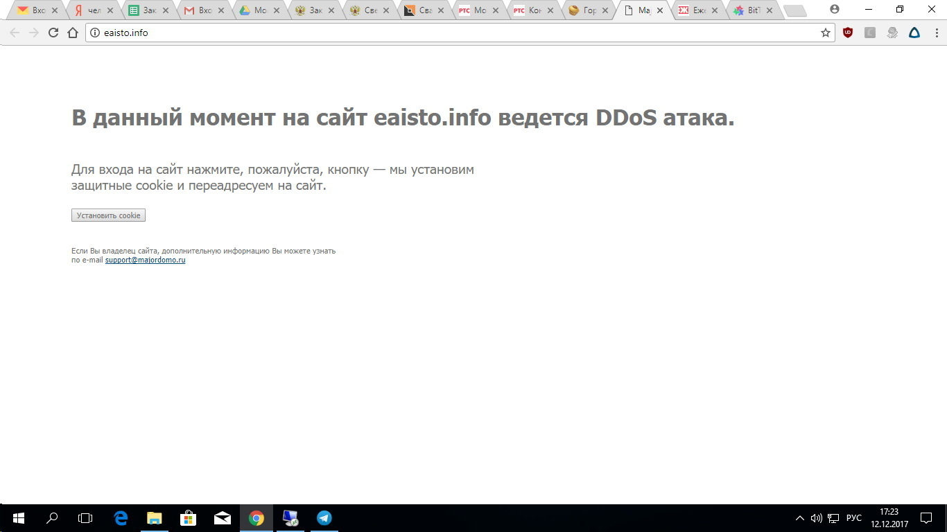Close the active Maj tab
The image size is (947, 532).
[x=660, y=10]
